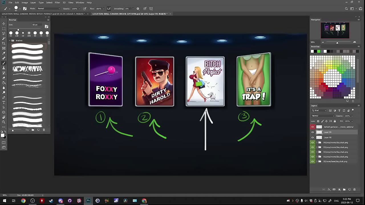Image resolution: width=365 pixels, height=205 pixels.
Task: Select the Crop tool
Action: 4,43
